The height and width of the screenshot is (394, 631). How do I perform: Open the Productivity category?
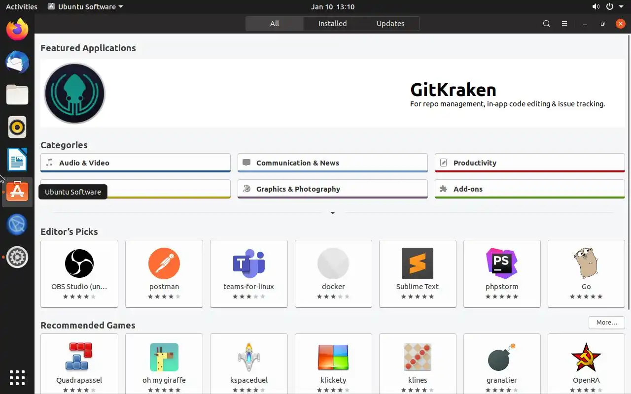point(530,163)
